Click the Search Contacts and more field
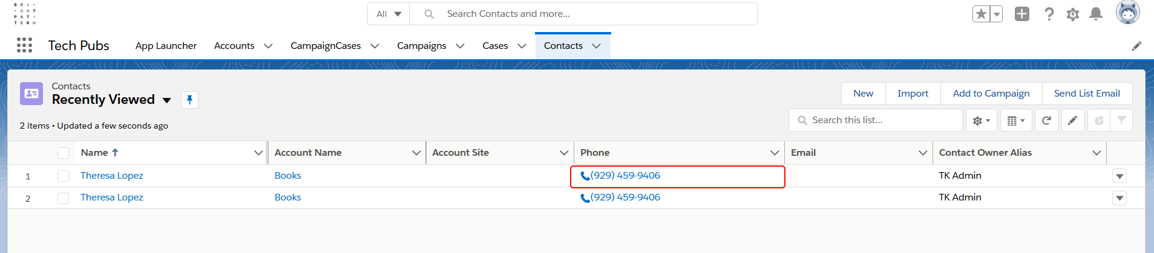The height and width of the screenshot is (253, 1154). (583, 14)
